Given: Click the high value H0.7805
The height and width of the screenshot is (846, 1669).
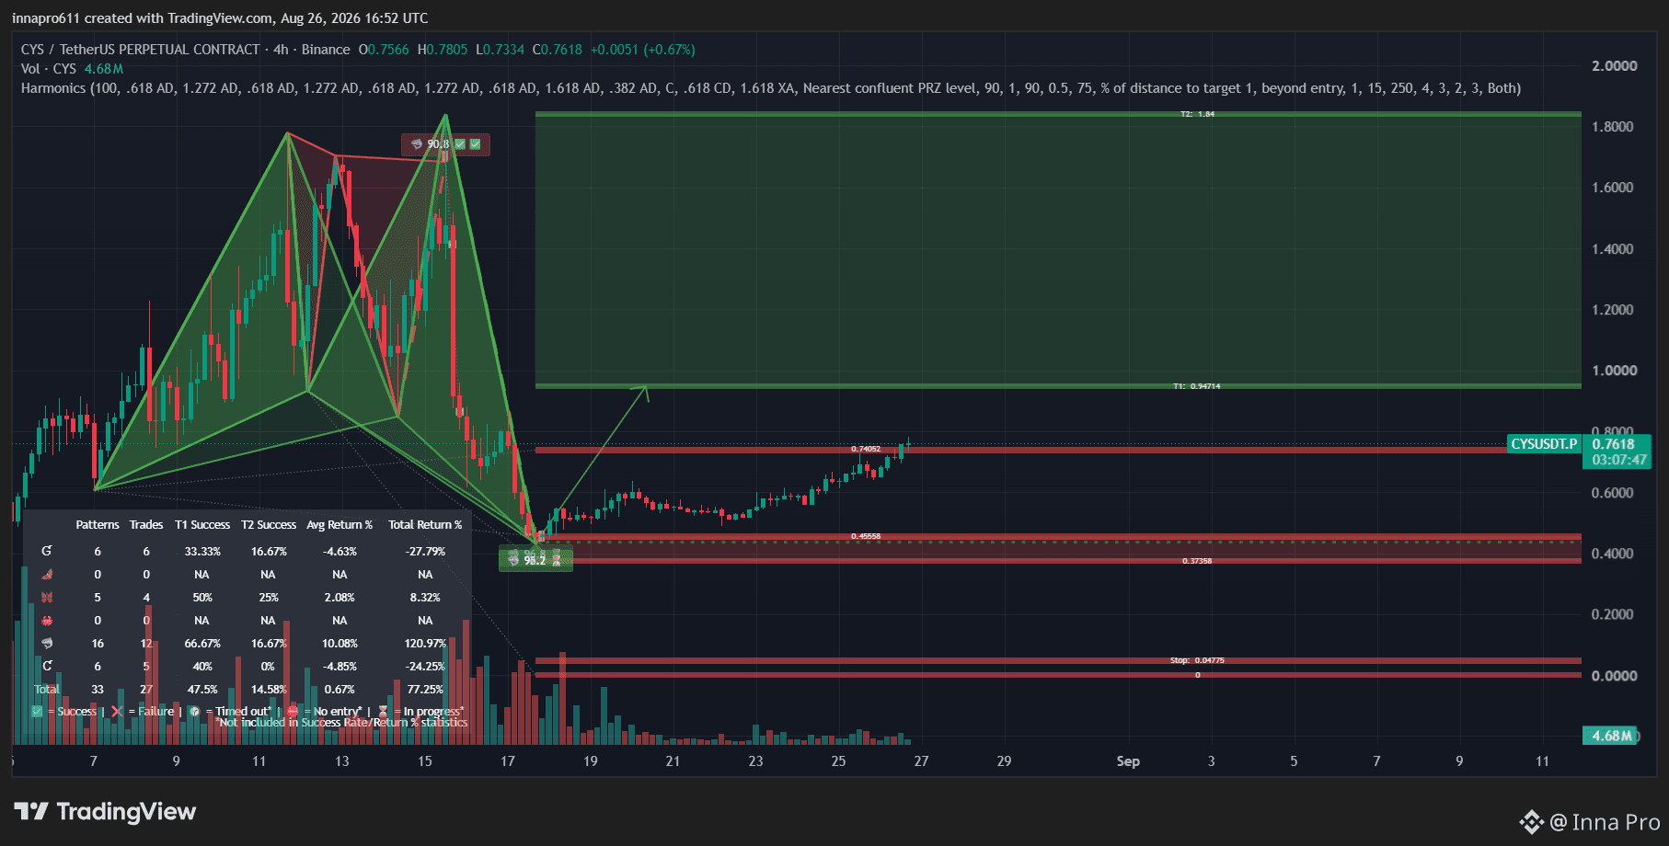Looking at the screenshot, I should (x=443, y=50).
